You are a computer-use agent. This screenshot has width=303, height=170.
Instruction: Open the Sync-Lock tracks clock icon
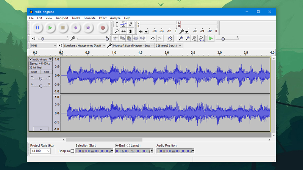pyautogui.click(x=170, y=39)
